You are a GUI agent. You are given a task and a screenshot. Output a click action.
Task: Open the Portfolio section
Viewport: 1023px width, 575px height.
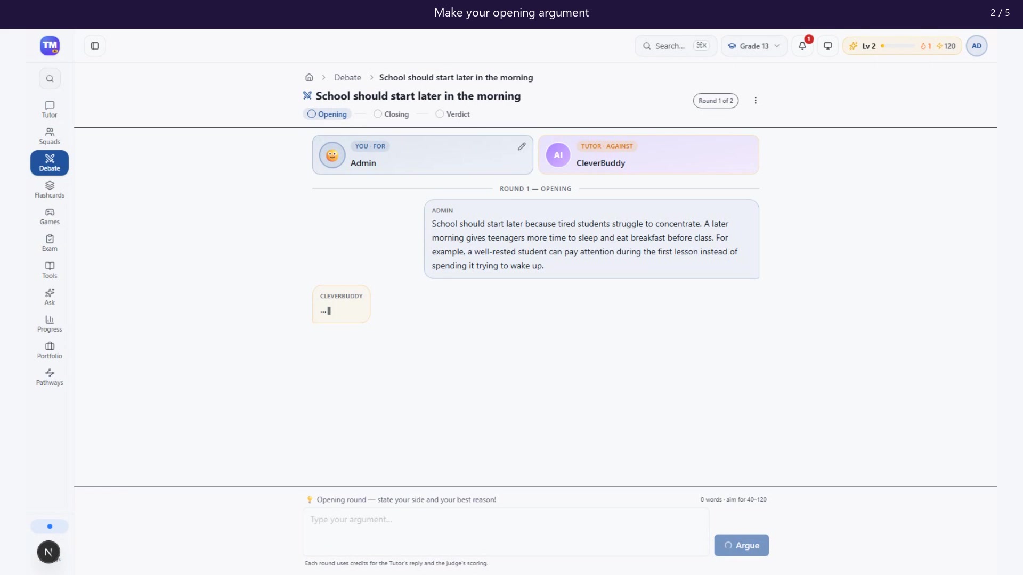click(x=50, y=350)
